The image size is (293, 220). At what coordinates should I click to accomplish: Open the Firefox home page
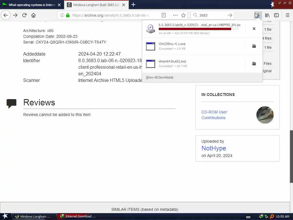coord(33,15)
